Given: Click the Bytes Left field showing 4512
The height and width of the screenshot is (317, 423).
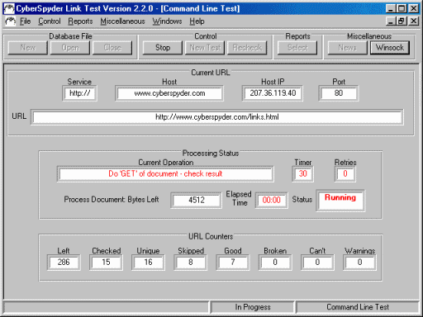Looking at the screenshot, I should 196,200.
